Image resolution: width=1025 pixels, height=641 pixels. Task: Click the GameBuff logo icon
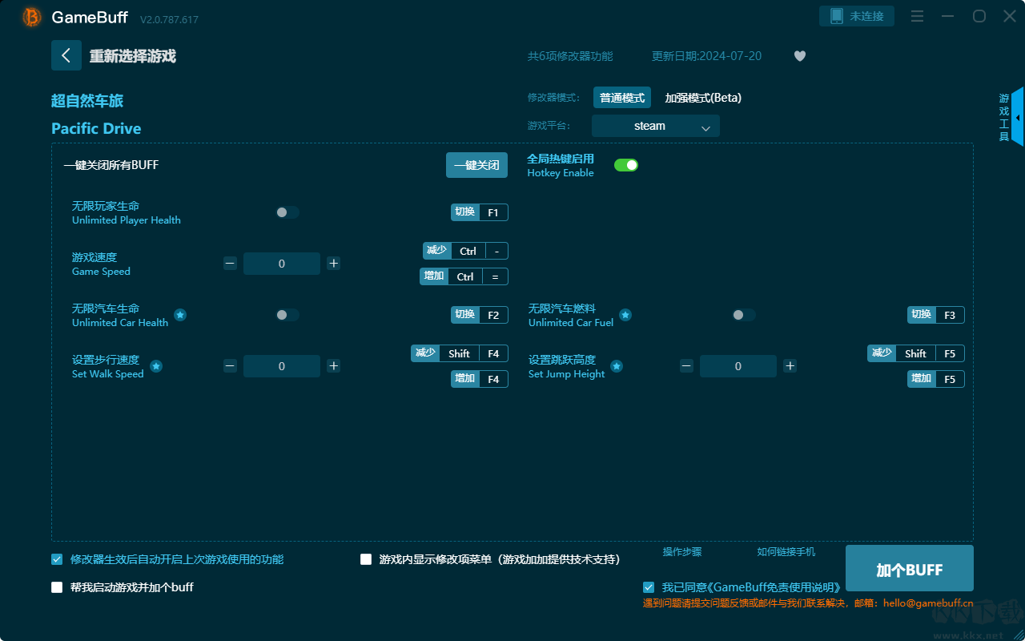pyautogui.click(x=32, y=17)
